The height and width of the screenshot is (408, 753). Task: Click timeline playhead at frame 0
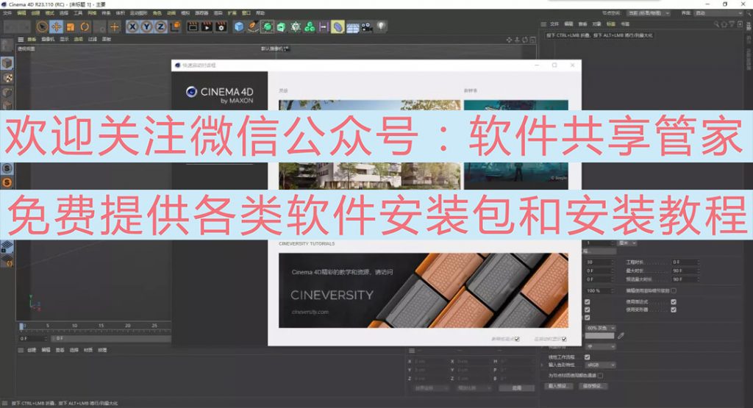point(21,326)
